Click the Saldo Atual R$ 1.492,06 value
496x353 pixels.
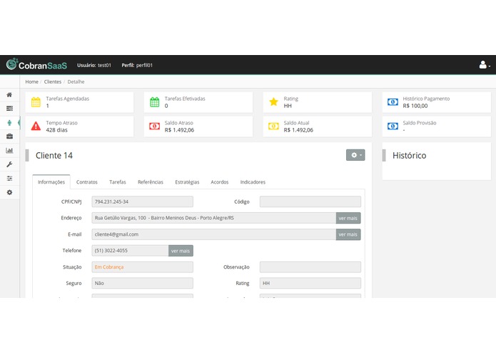pyautogui.click(x=298, y=130)
